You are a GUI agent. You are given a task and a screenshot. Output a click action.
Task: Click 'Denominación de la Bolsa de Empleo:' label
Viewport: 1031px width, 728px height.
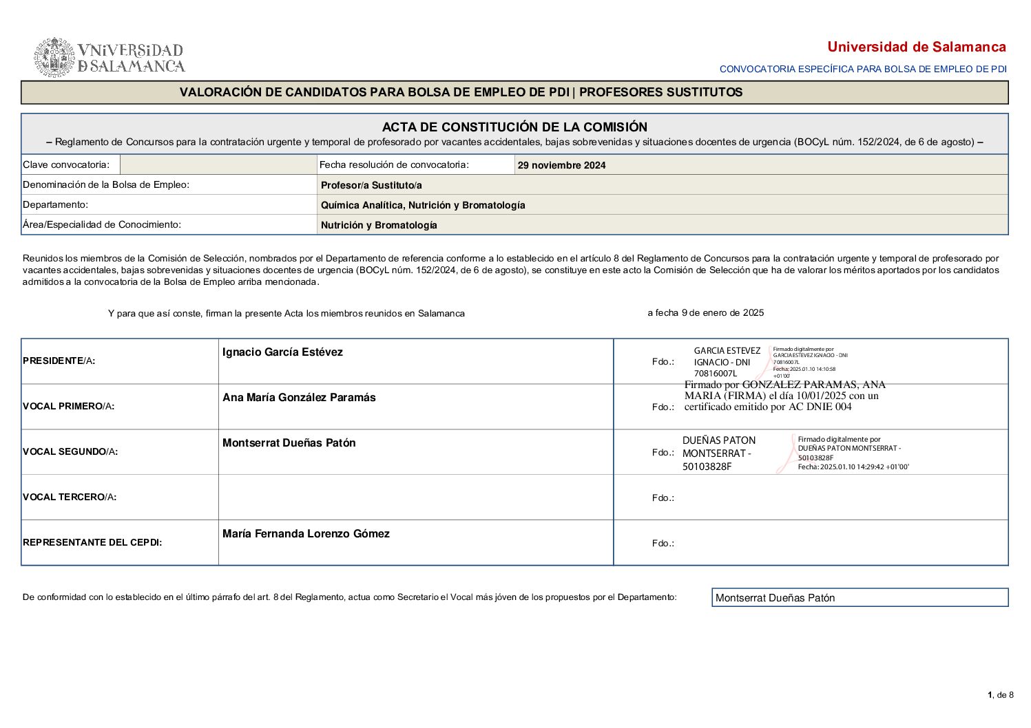(x=106, y=184)
